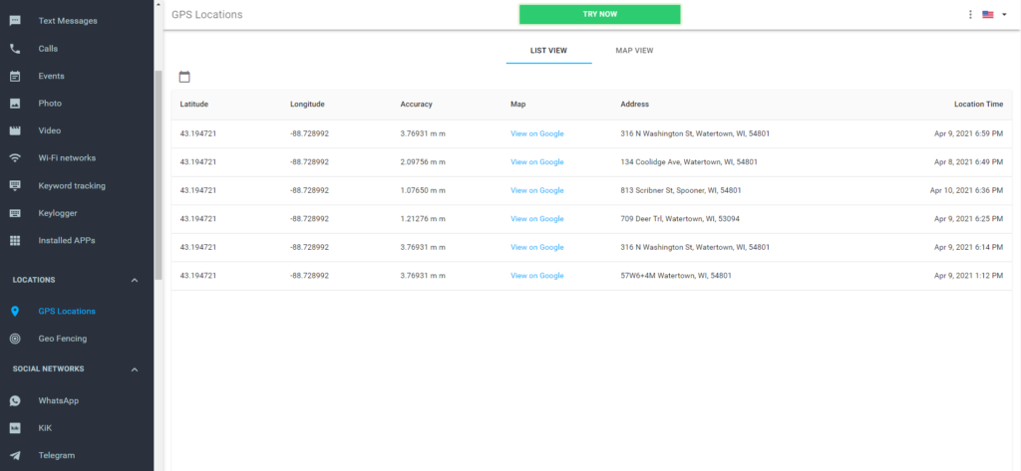Click the sidebar scroll-up arrow
Image resolution: width=1021 pixels, height=471 pixels.
pyautogui.click(x=158, y=4)
